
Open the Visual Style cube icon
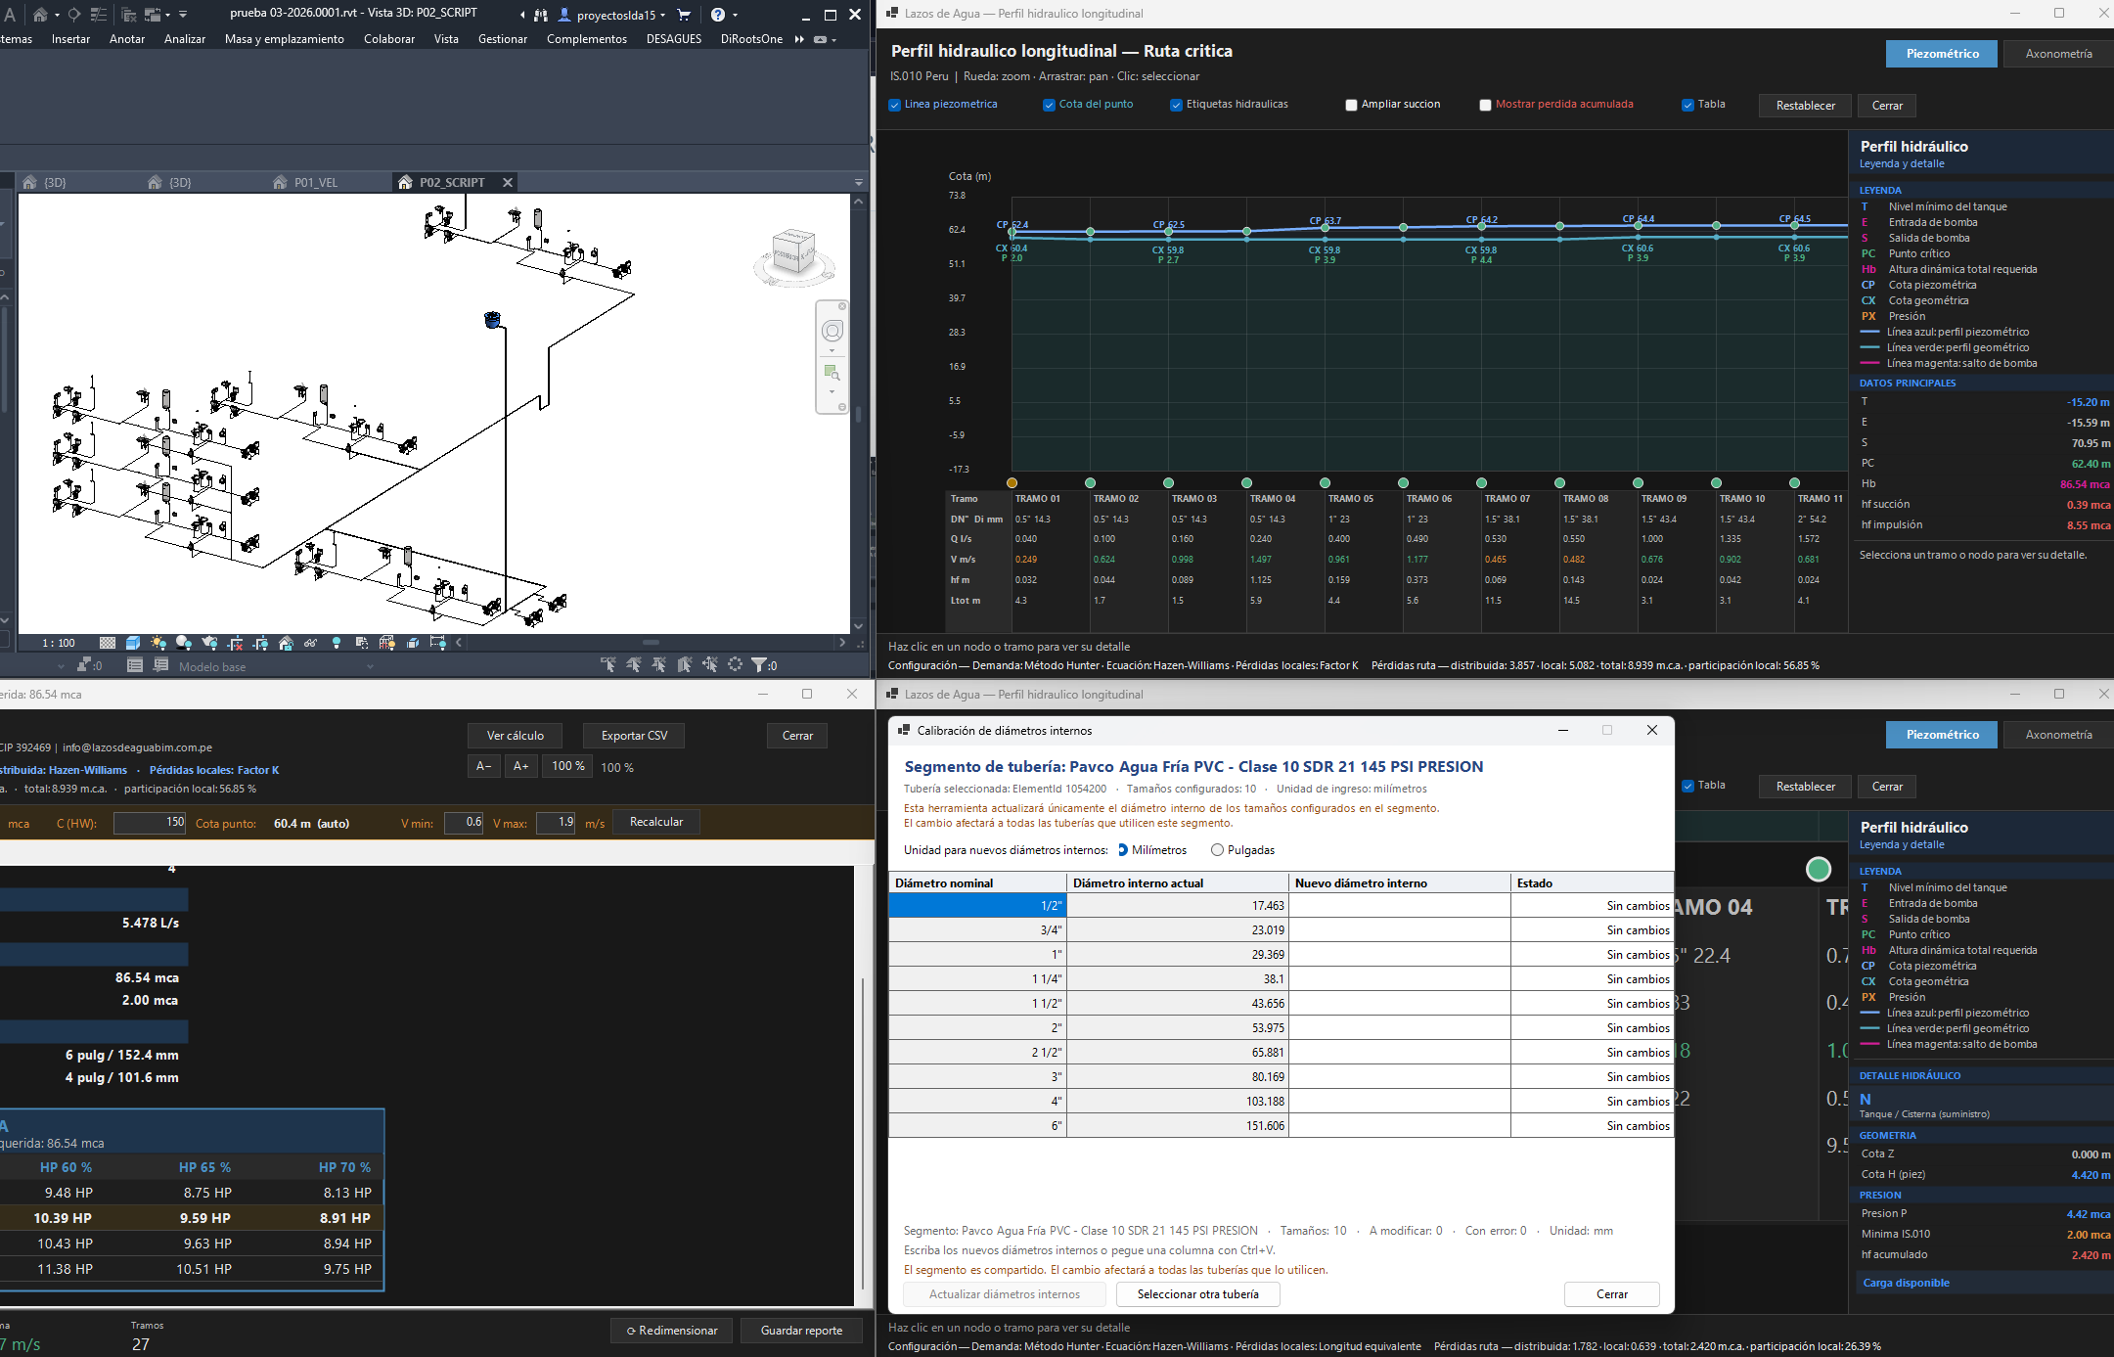pyautogui.click(x=133, y=643)
